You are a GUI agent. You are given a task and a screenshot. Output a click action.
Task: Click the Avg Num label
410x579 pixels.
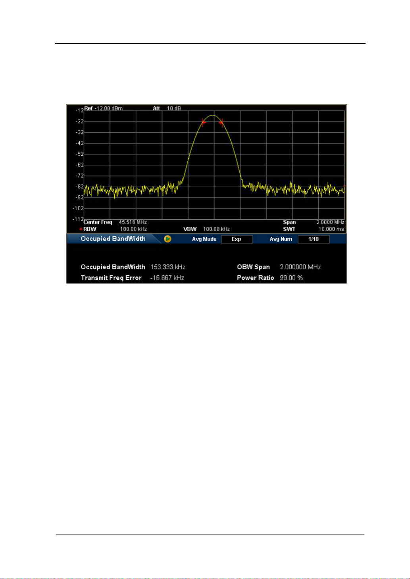pyautogui.click(x=281, y=239)
